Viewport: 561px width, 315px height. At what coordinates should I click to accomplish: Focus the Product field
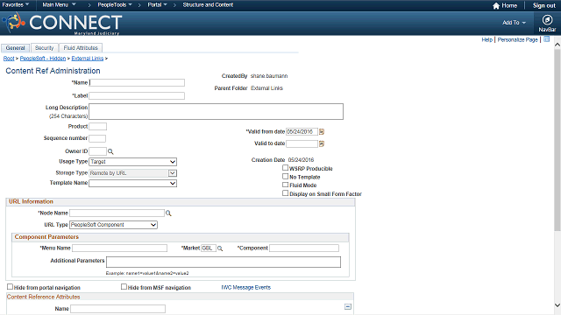(x=97, y=126)
